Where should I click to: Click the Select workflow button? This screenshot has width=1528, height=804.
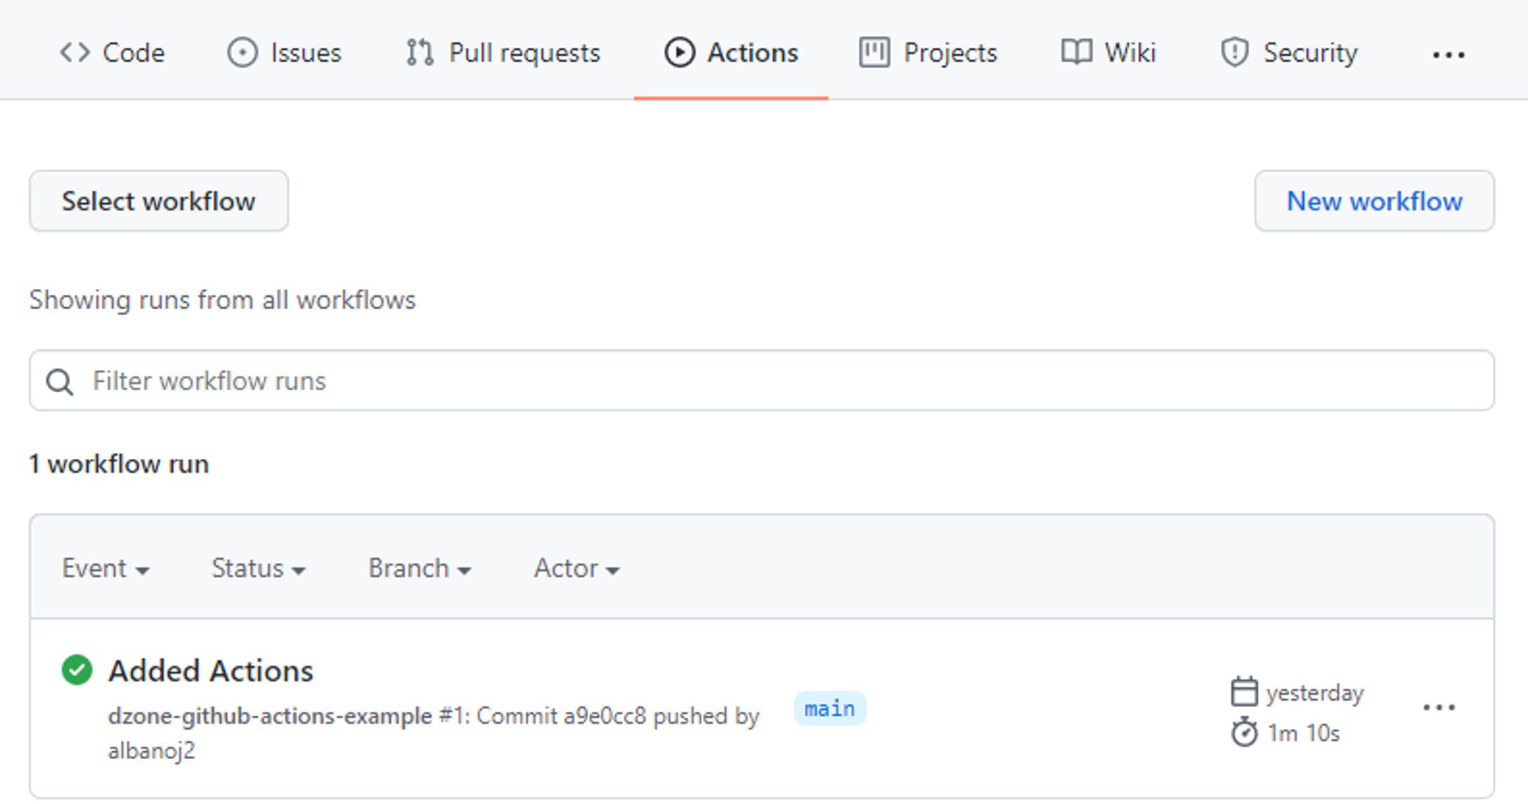(x=157, y=201)
